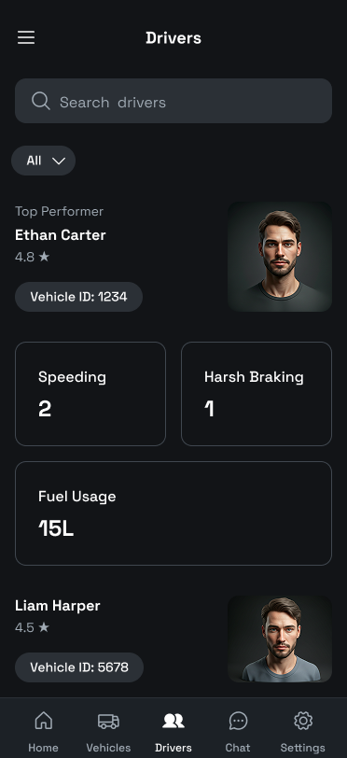Click the chevron beside All
The height and width of the screenshot is (758, 347).
[59, 161]
